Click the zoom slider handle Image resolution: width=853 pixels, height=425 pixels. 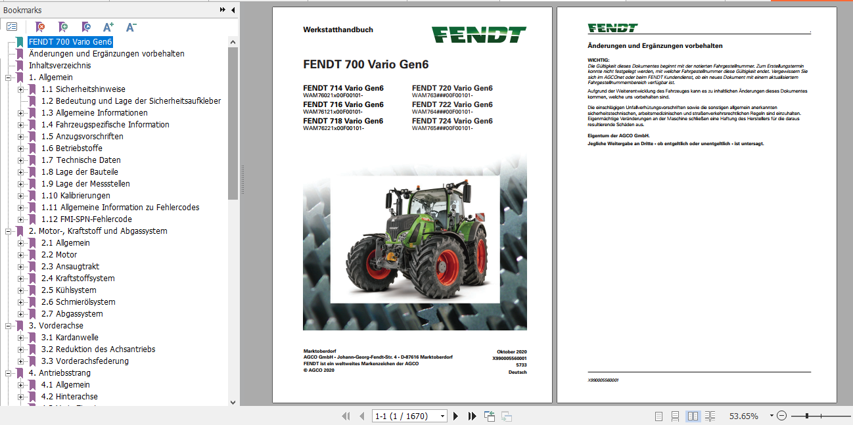(x=806, y=416)
